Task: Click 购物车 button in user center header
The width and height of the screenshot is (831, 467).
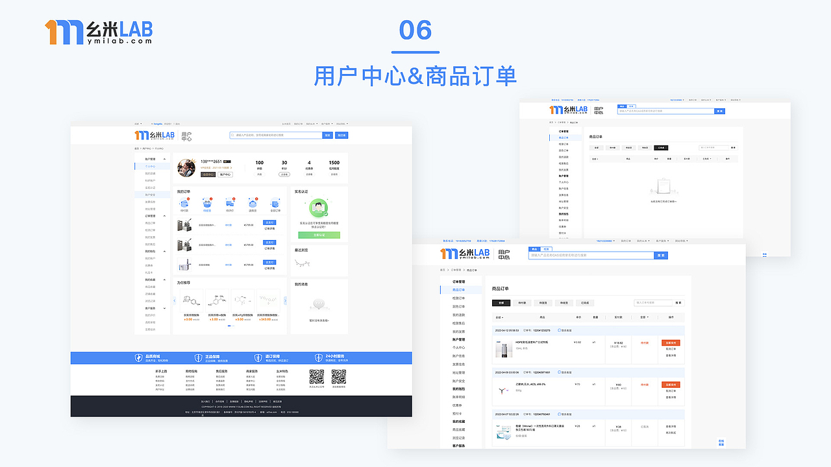Action: [x=341, y=135]
